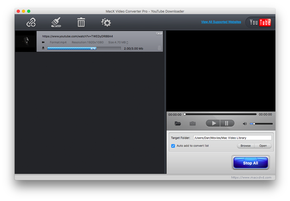
Task: Click the Stop All button
Action: [x=251, y=163]
